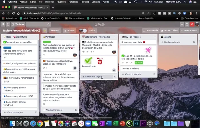
Task: Toggle the star on Tablero Productividad board
Action: coord(45,31)
